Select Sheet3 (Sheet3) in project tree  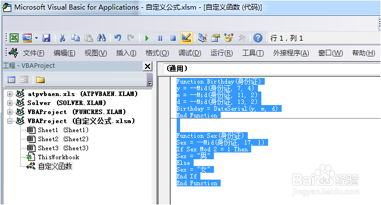pyautogui.click(x=63, y=148)
